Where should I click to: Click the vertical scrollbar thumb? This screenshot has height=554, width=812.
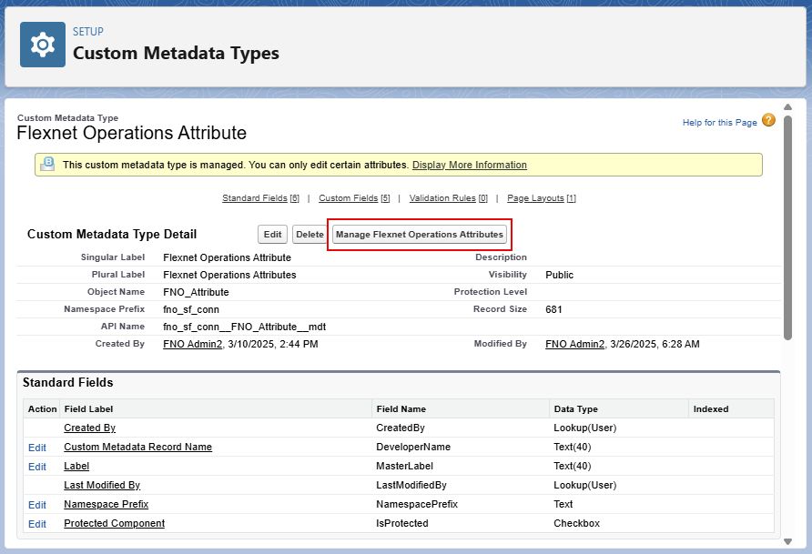[x=787, y=227]
